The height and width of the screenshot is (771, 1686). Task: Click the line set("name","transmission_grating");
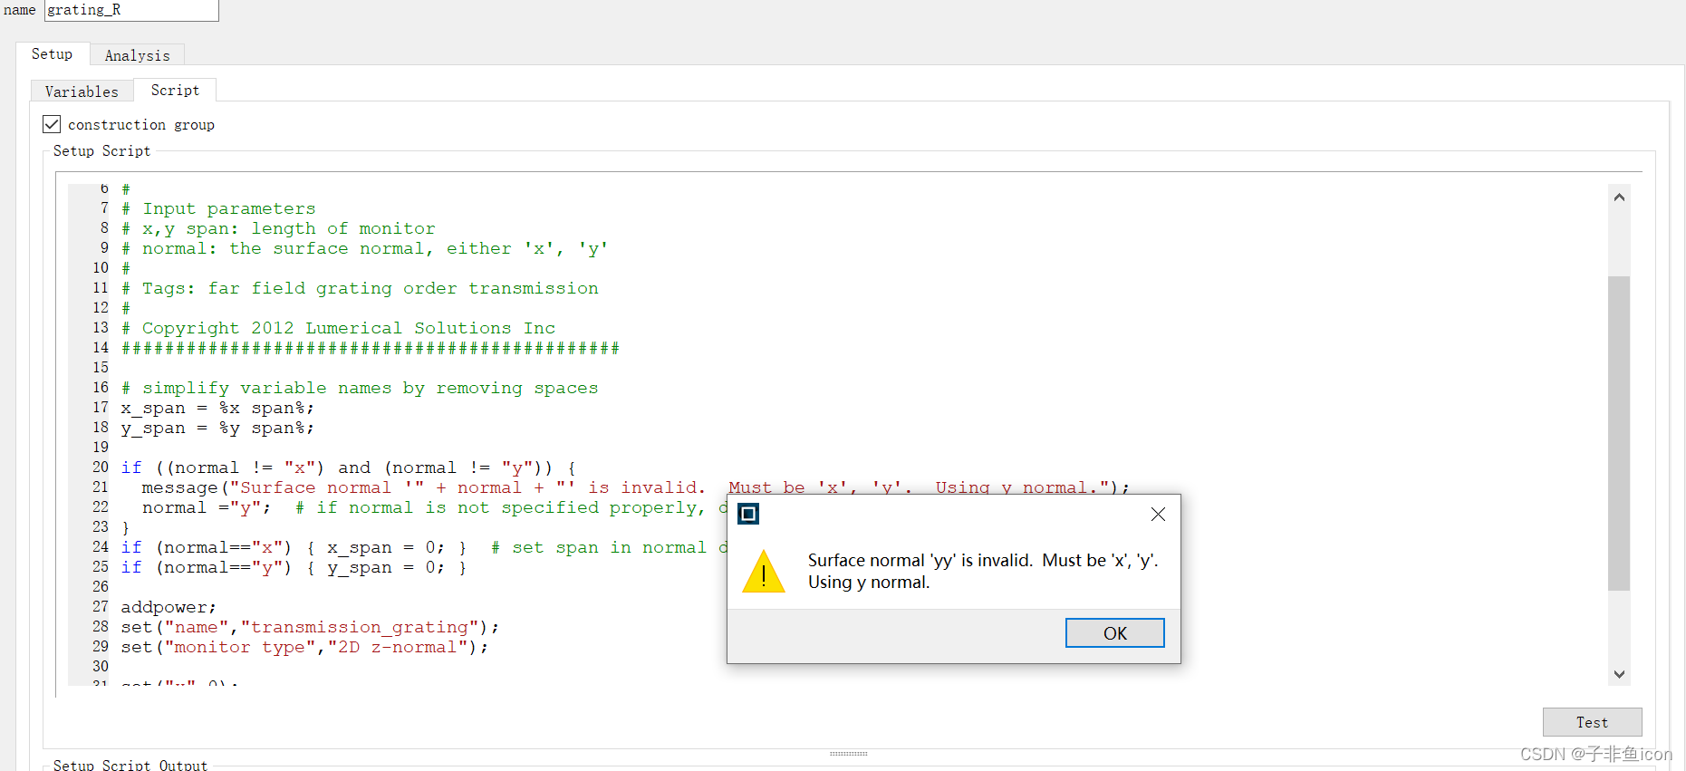click(x=310, y=627)
